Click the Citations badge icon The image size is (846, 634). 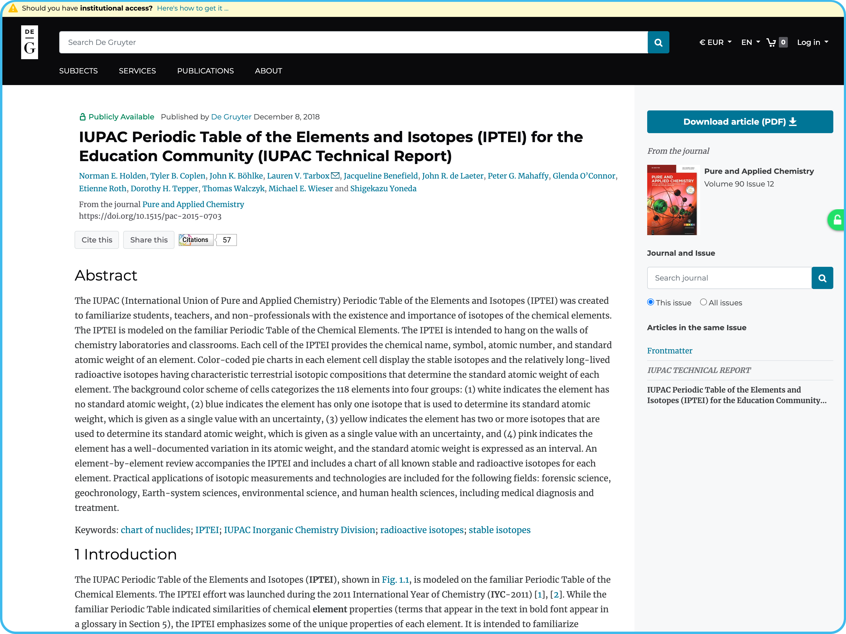click(x=195, y=240)
